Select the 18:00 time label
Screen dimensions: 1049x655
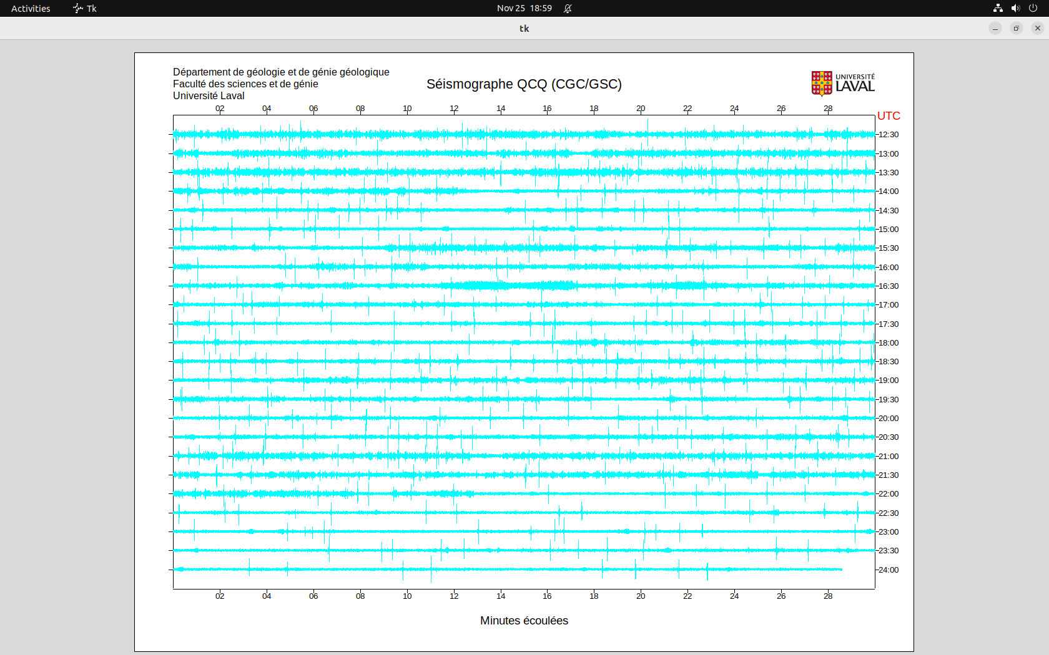[x=889, y=342]
